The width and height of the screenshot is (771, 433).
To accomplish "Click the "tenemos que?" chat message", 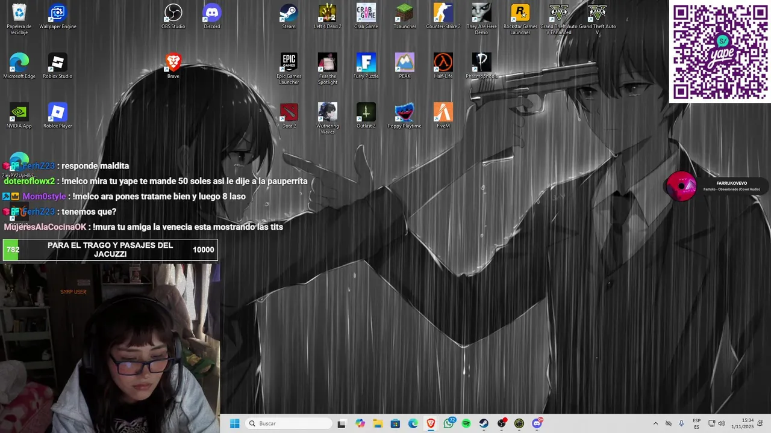I will pyautogui.click(x=59, y=212).
